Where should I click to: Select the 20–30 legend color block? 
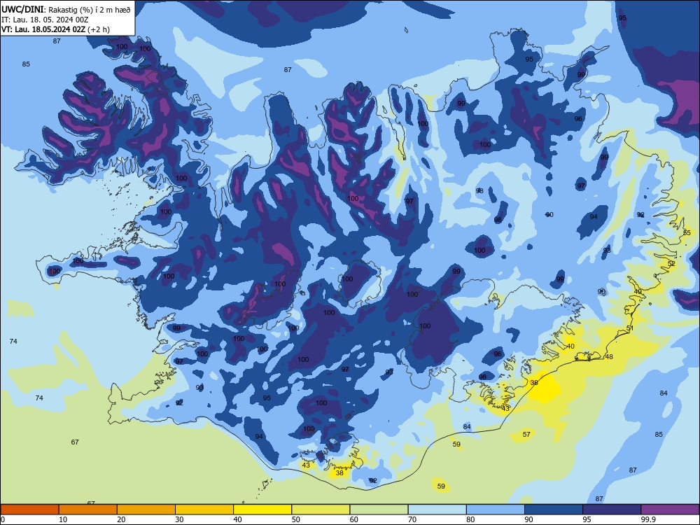(146, 510)
